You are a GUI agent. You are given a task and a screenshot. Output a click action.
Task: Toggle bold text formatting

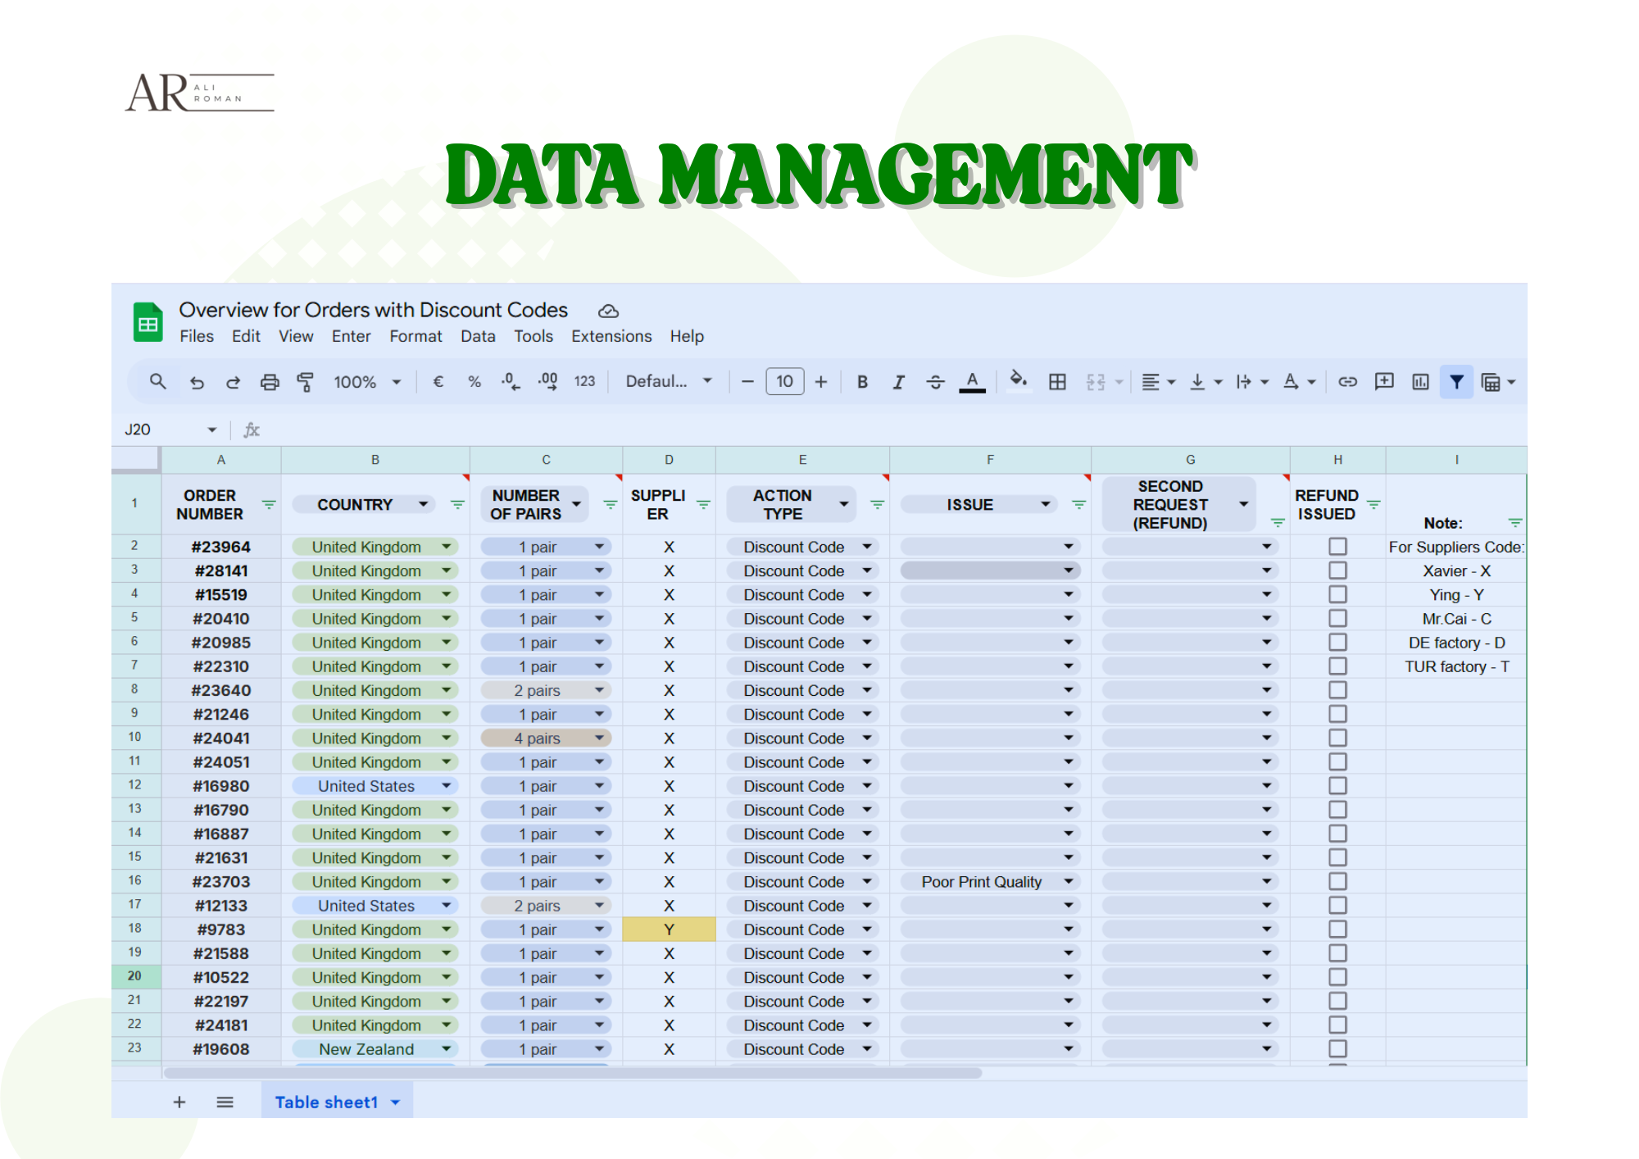[x=862, y=382]
